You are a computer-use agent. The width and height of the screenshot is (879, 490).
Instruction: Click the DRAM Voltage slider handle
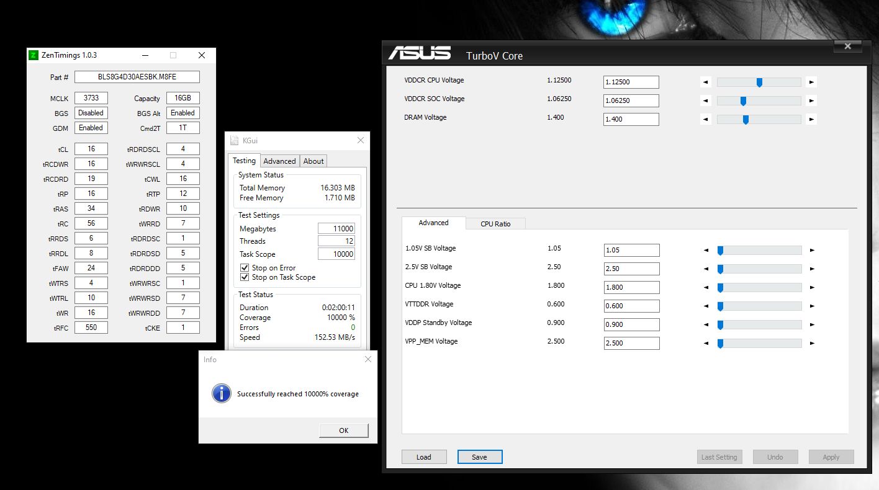point(746,119)
